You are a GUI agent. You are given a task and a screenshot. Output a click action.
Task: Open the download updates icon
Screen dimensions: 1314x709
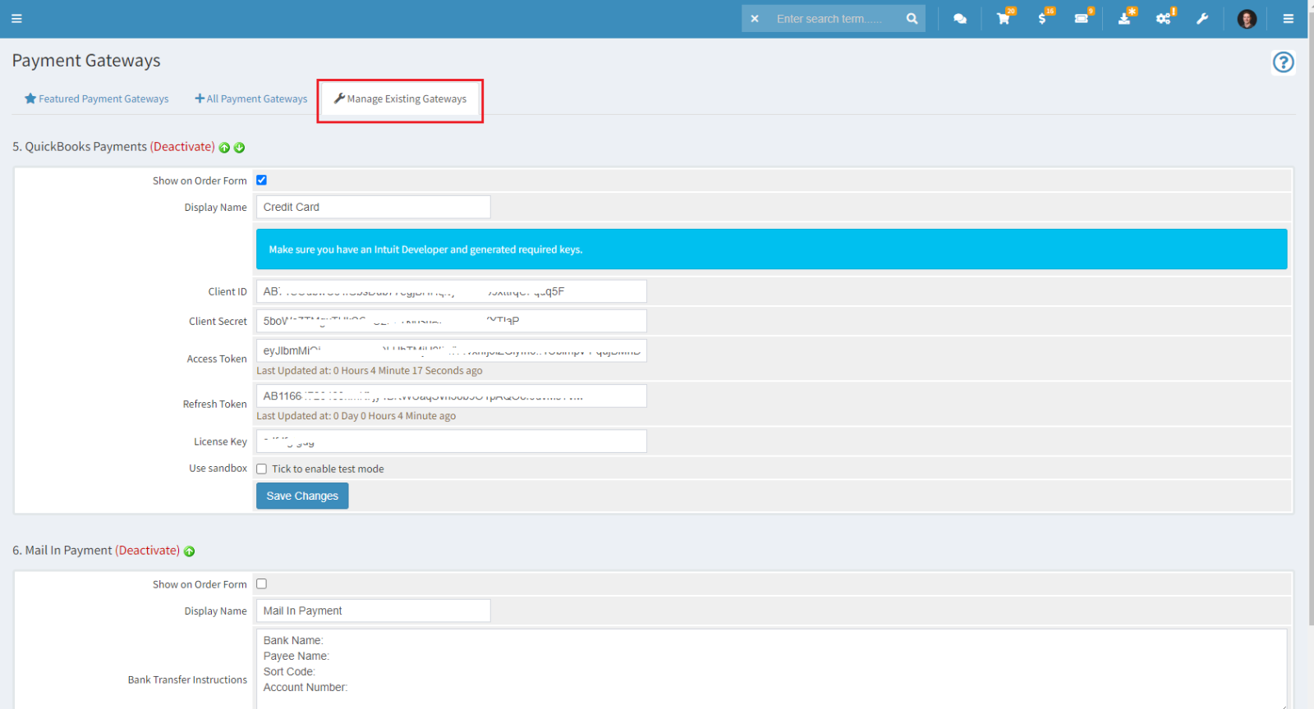pos(1125,18)
